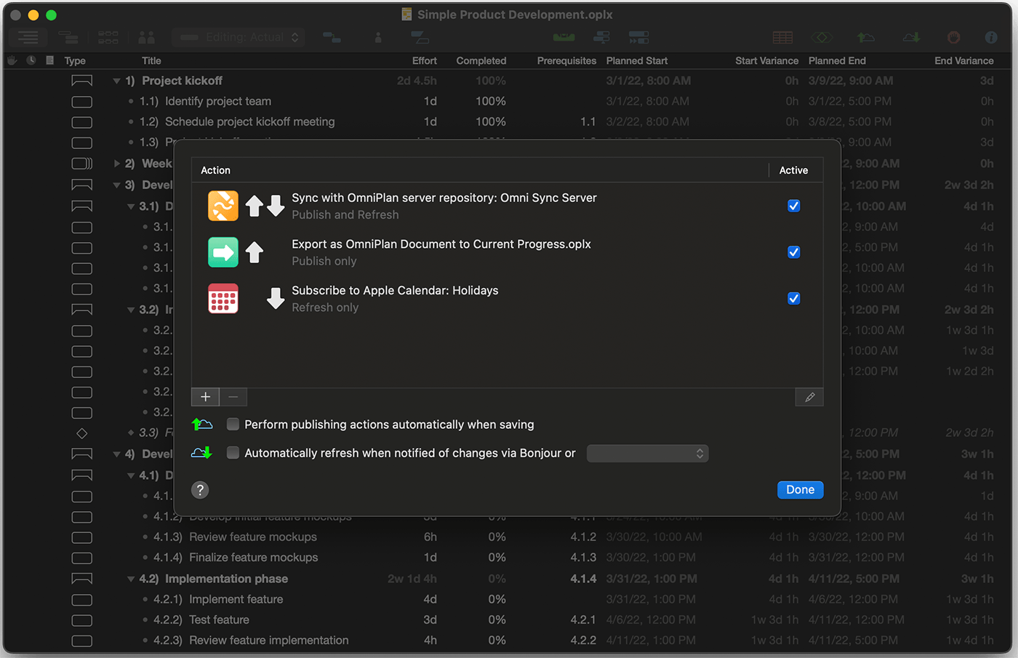This screenshot has height=658, width=1018.
Task: Click the Level resources toolbar icon
Action: tap(564, 37)
